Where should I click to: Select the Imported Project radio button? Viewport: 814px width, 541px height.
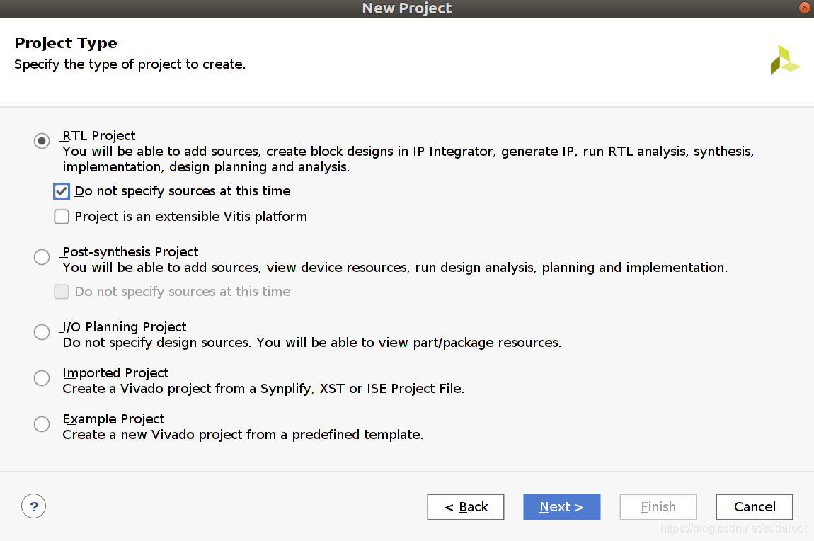tap(42, 378)
